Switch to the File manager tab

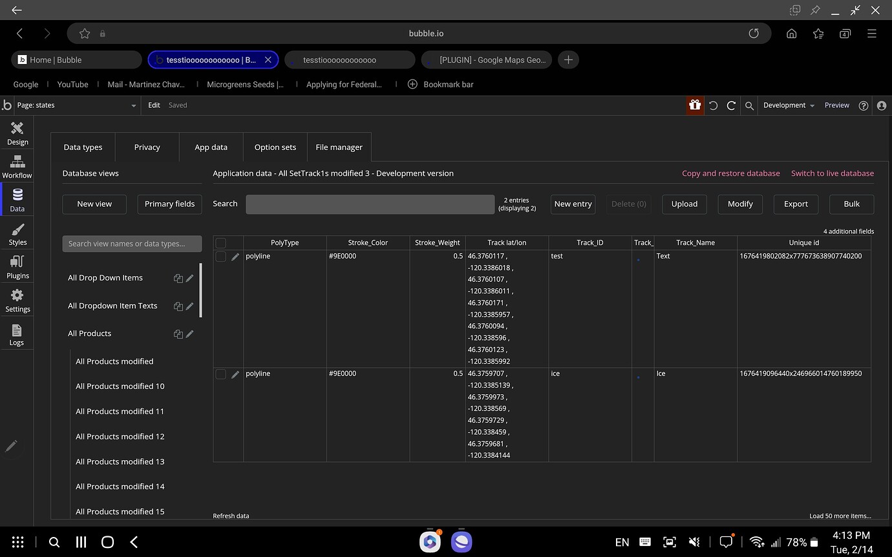(x=339, y=147)
